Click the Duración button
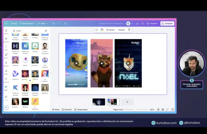Image resolution: width=207 pixels, height=134 pixels. click(x=67, y=109)
